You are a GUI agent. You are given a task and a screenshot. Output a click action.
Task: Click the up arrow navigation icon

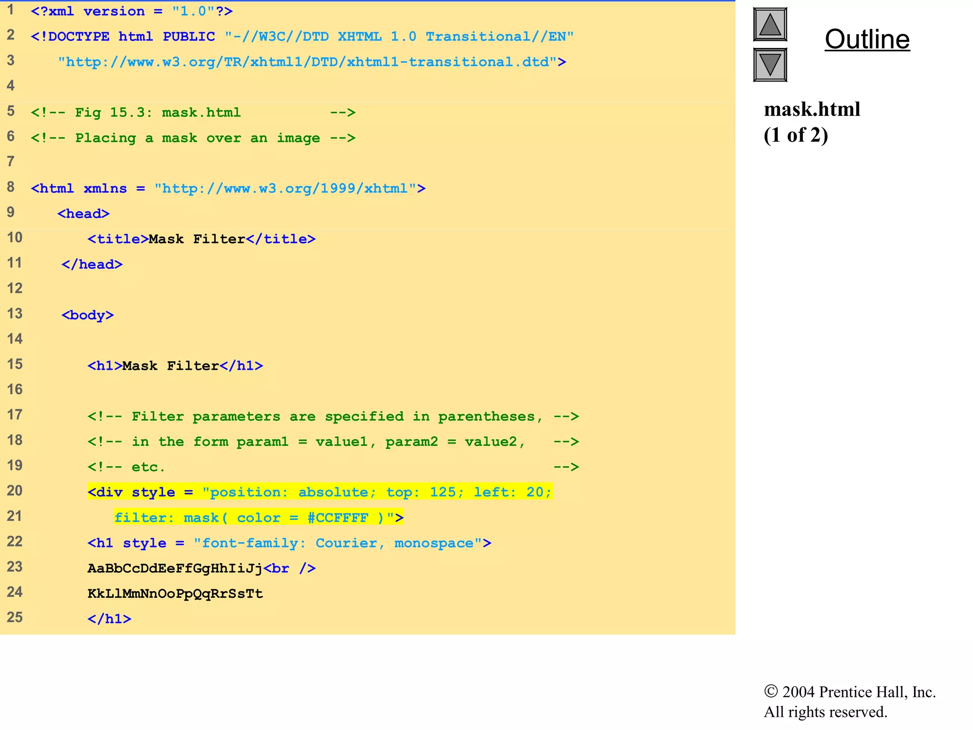[770, 25]
